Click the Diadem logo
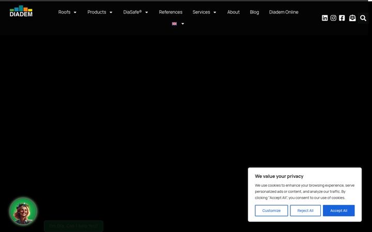This screenshot has height=232, width=372. click(21, 11)
